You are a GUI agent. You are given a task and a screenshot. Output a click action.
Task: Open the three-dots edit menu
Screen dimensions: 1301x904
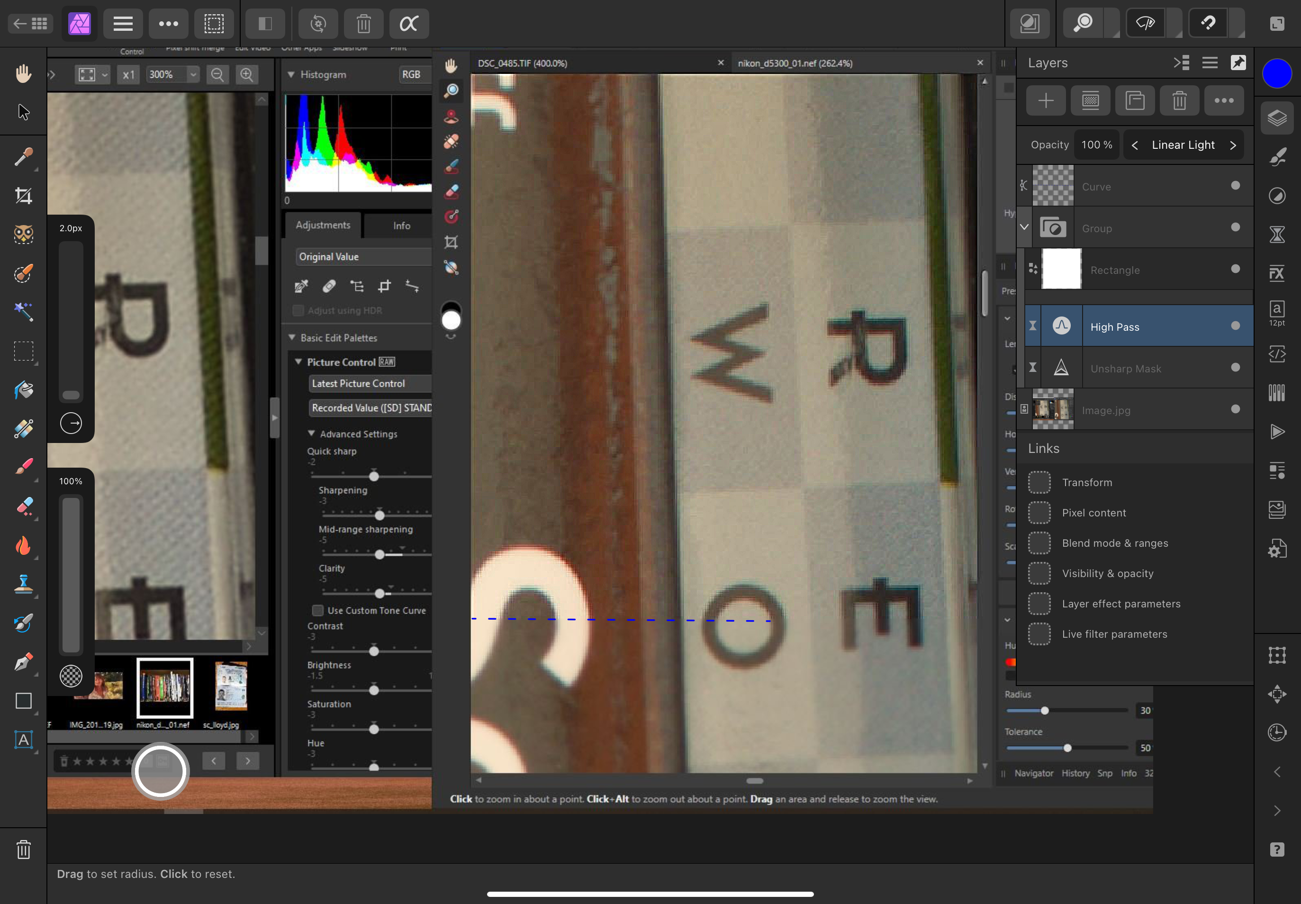tap(168, 24)
